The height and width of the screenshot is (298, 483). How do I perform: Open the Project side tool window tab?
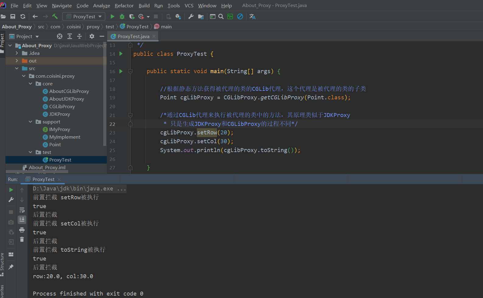coord(2,43)
